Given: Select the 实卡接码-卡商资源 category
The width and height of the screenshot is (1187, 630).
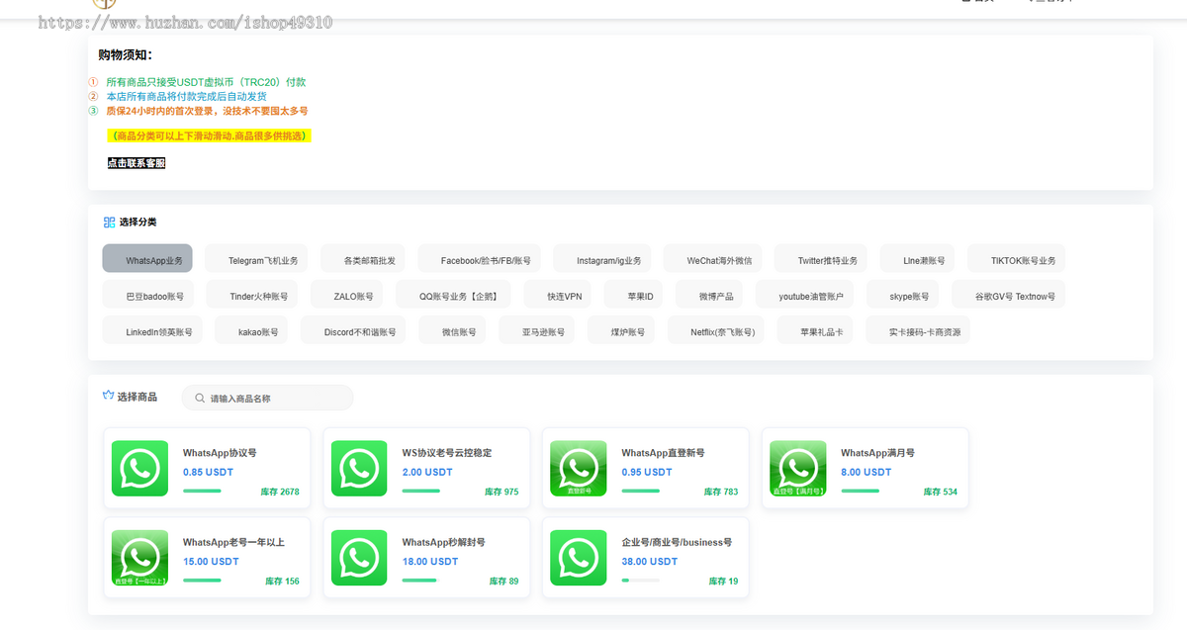Looking at the screenshot, I should coord(917,330).
